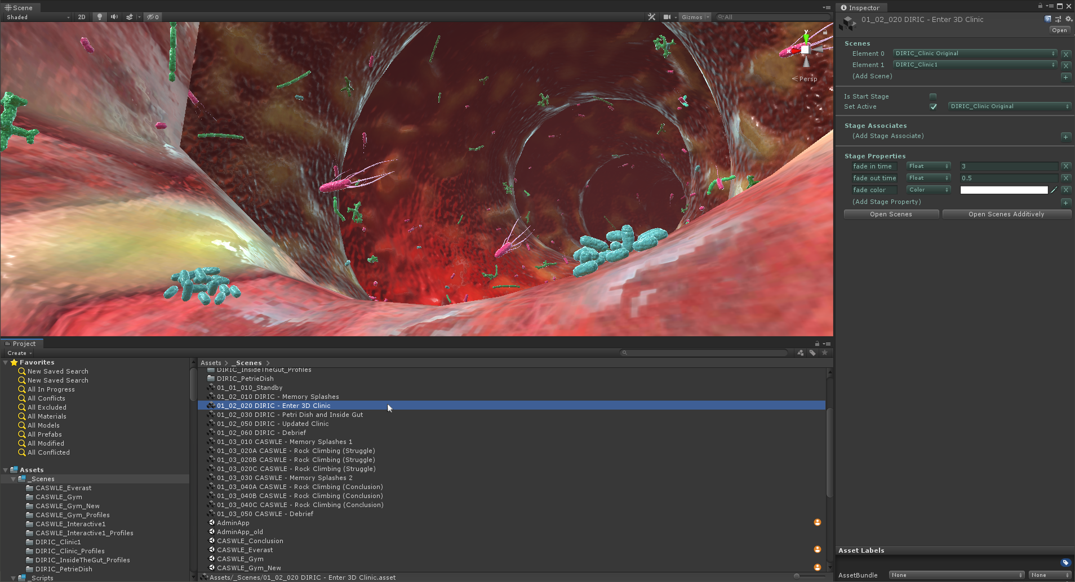Screen dimensions: 1075x582
Task: Open asset labels blue tag icon
Action: point(1065,562)
